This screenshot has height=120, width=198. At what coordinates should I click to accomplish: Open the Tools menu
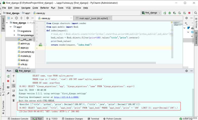61,8
